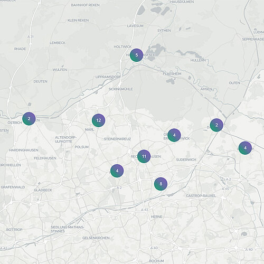264x264 pixels.
Task: Click the 2 cluster marker near Östrich
Action: [29, 119]
